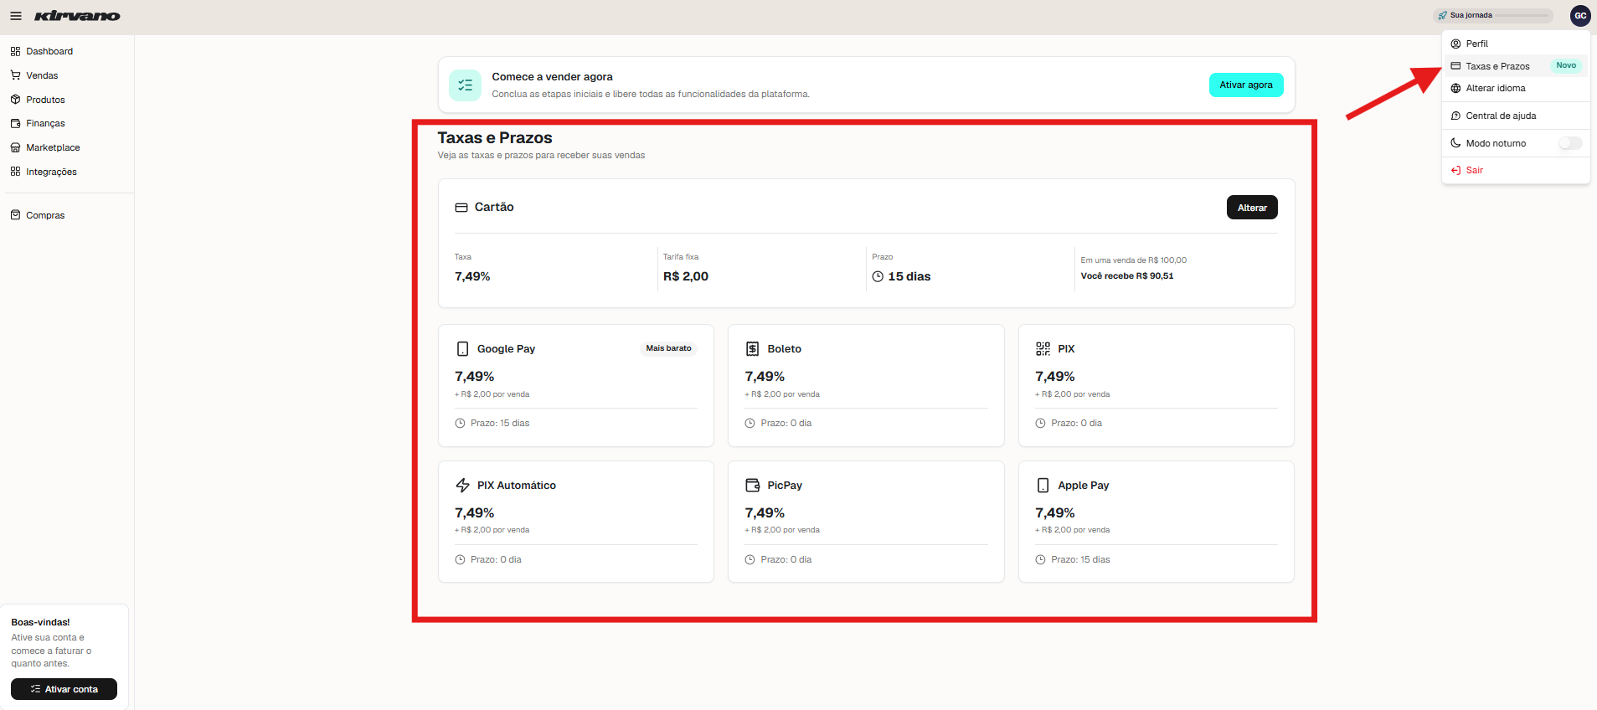The width and height of the screenshot is (1597, 710).
Task: Click the Ativar conta button
Action: click(64, 689)
